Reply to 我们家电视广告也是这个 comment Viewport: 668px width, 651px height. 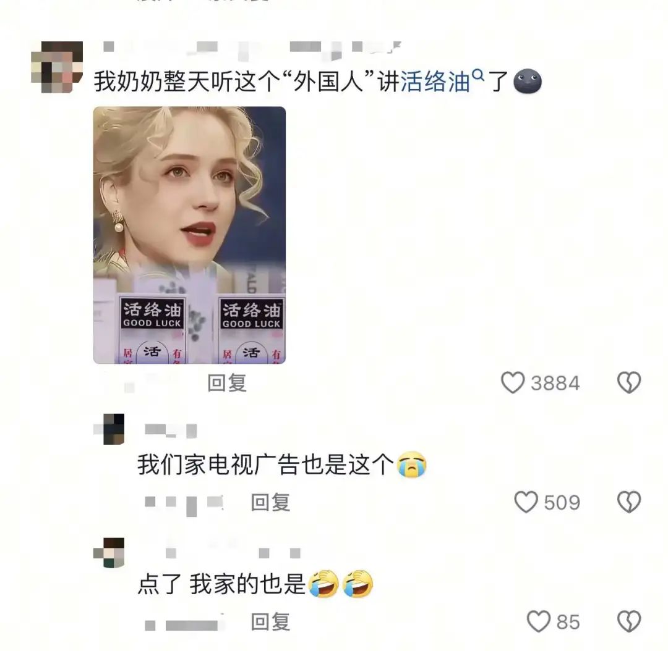[x=270, y=503]
